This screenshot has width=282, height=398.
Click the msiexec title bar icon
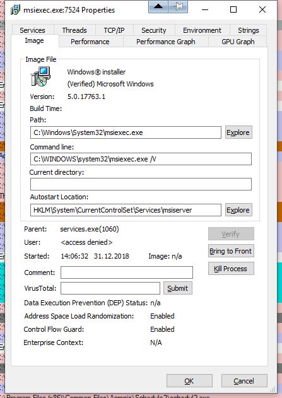pos(15,9)
